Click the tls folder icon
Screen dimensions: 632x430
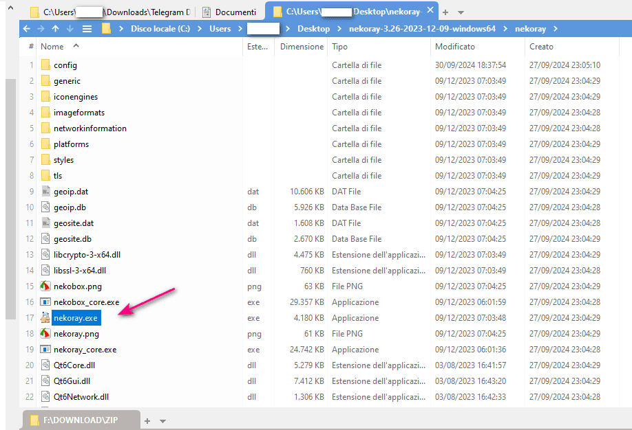coord(45,175)
